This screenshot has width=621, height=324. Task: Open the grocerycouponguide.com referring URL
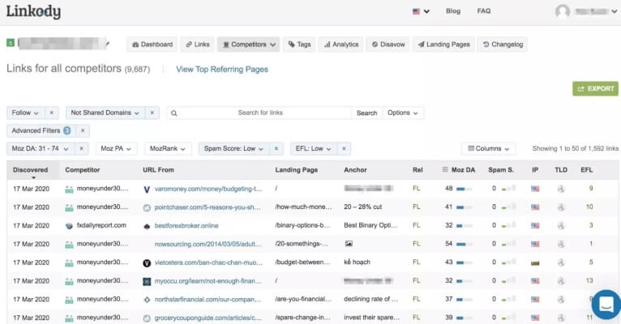click(208, 318)
